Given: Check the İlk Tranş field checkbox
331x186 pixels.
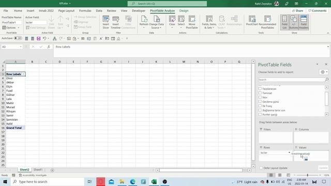Looking at the screenshot, I should point(260,106).
